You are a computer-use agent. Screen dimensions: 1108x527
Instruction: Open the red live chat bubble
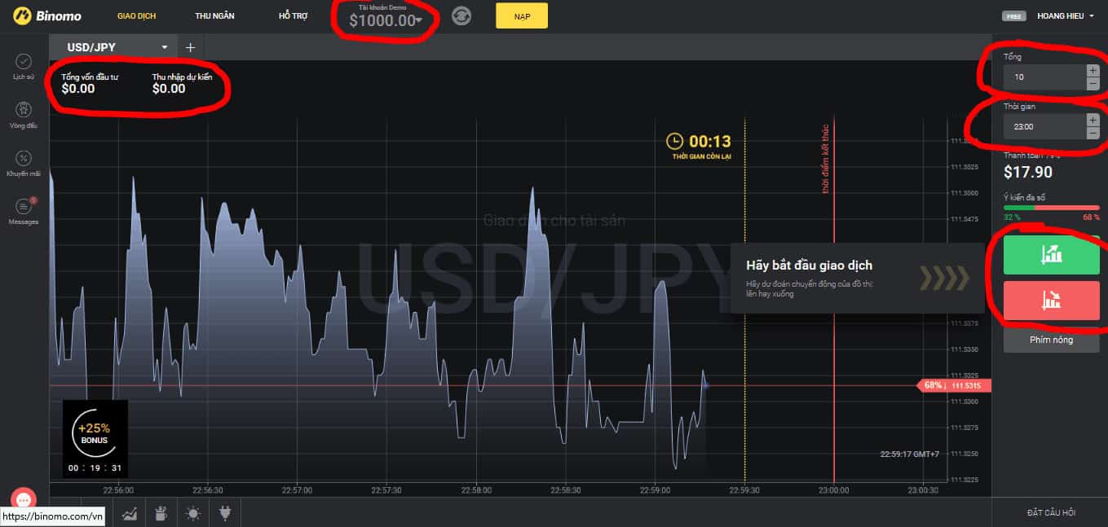[23, 500]
